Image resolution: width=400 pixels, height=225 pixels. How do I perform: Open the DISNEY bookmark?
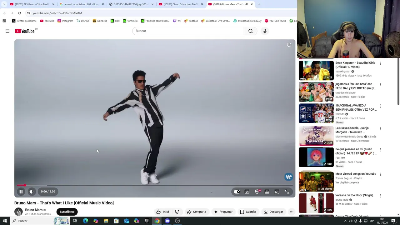pos(83,21)
